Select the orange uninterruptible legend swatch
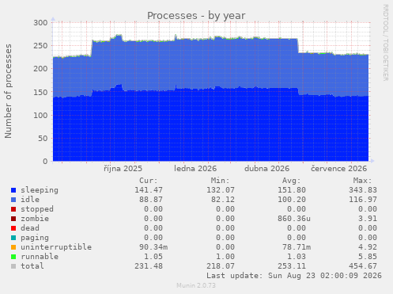393x294 pixels. coord(13,247)
